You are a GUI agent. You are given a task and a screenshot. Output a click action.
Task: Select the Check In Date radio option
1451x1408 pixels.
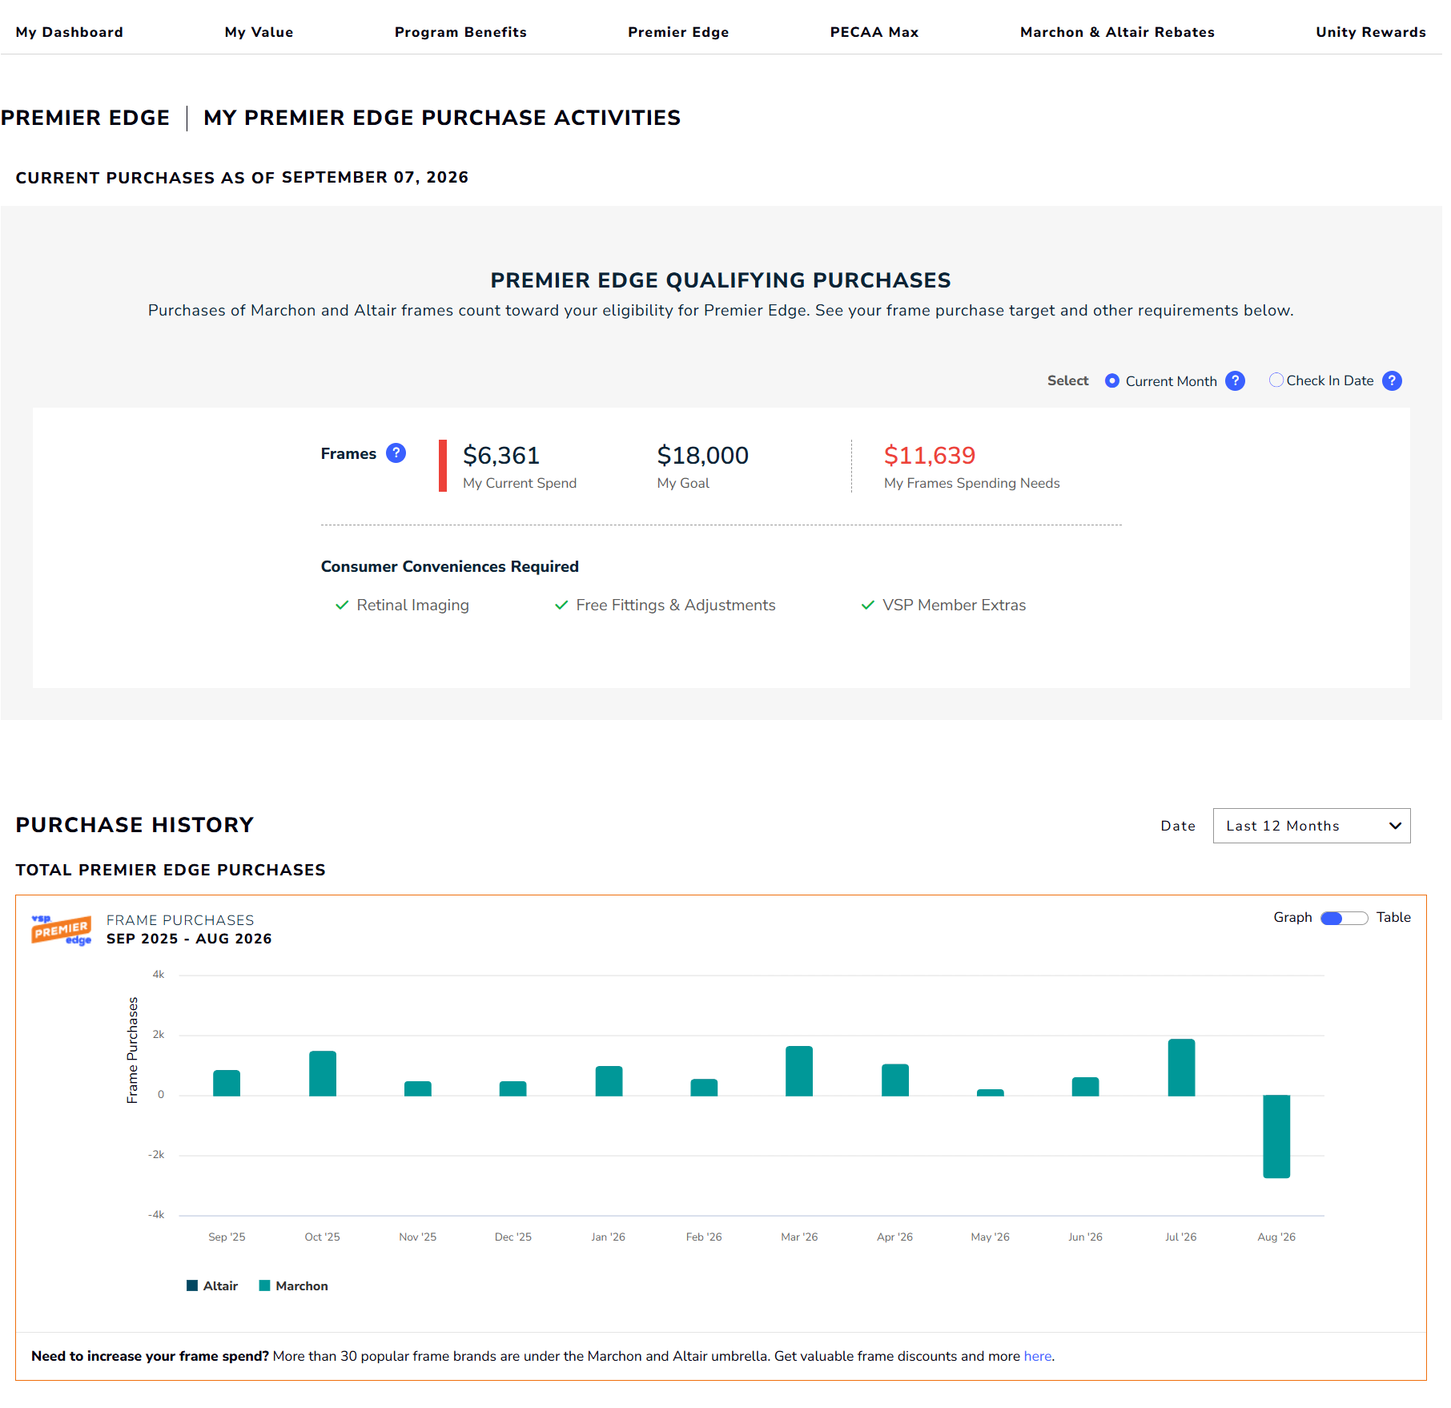pos(1276,380)
